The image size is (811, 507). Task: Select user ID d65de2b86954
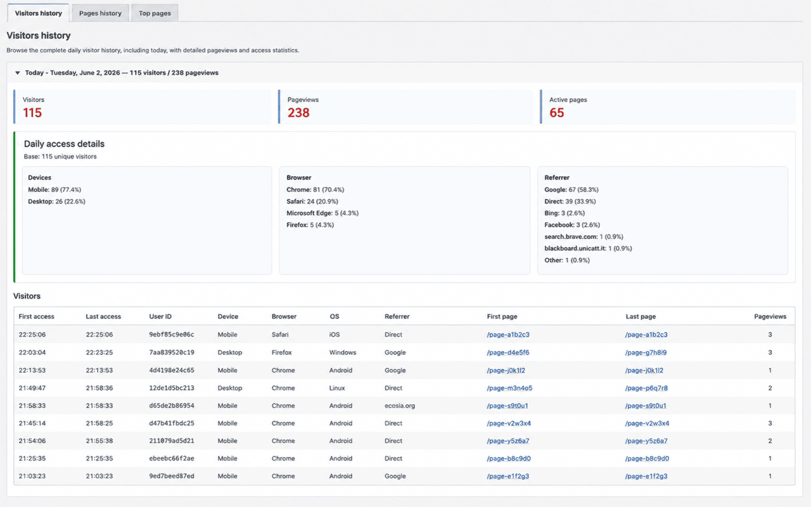172,406
